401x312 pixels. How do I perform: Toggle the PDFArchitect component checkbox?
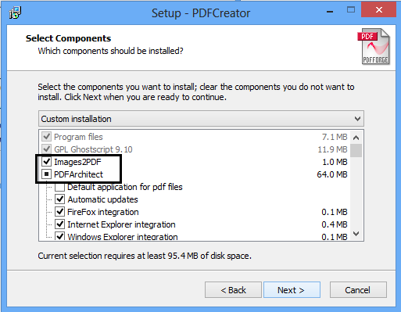coord(47,174)
